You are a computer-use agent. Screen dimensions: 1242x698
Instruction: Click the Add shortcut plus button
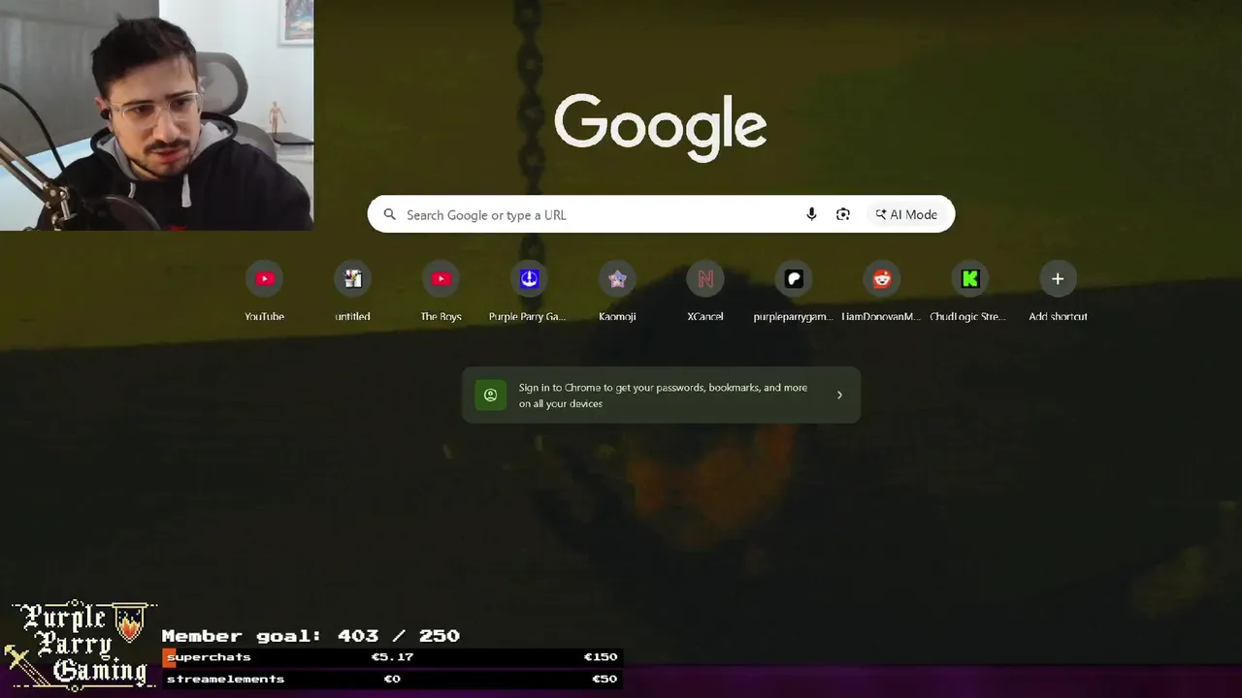point(1058,279)
